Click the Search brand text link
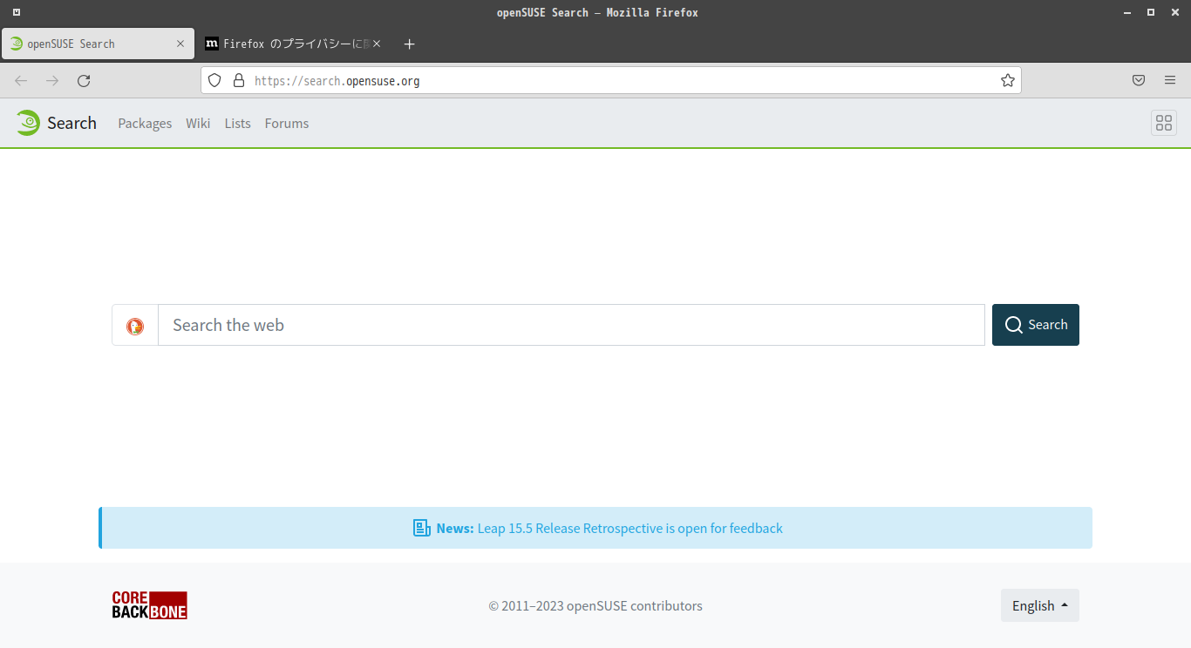Viewport: 1191px width, 648px height. pyautogui.click(x=71, y=123)
